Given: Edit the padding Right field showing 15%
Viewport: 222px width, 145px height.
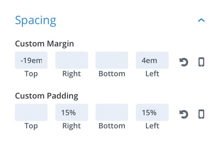Looking at the screenshot, I should pyautogui.click(x=72, y=112).
